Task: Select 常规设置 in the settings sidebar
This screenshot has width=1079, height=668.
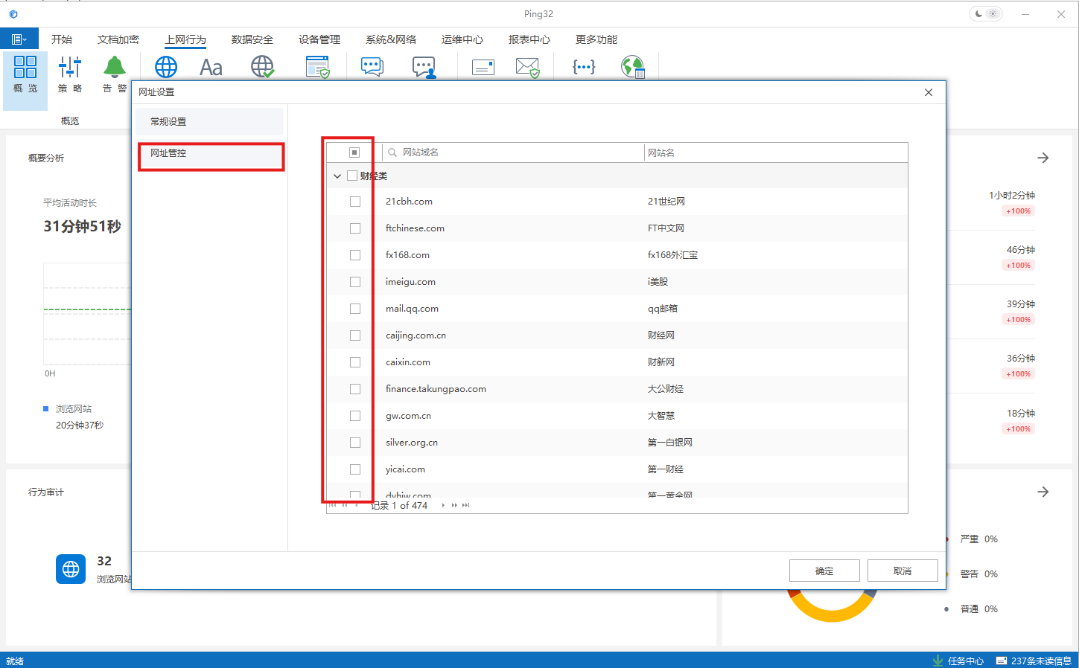Action: coord(209,122)
